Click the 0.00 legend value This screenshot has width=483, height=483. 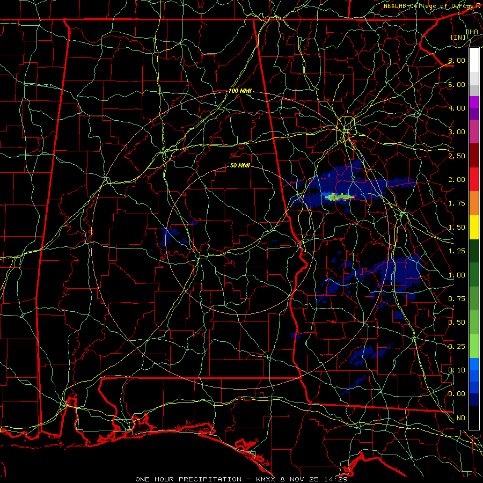point(457,394)
